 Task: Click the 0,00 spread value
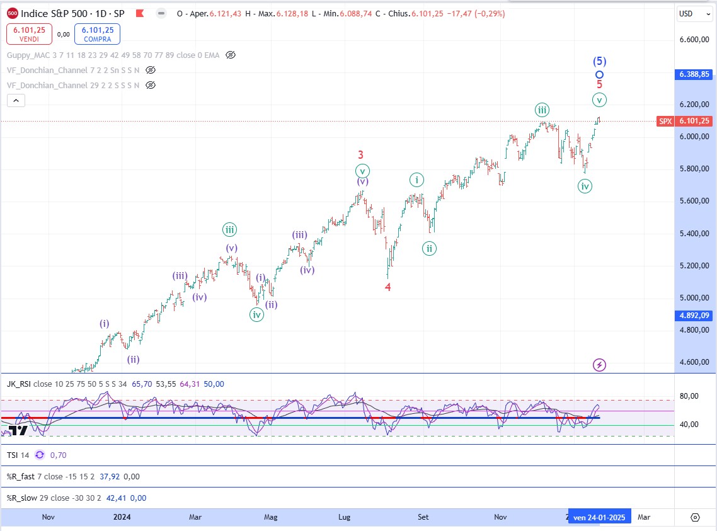point(64,34)
